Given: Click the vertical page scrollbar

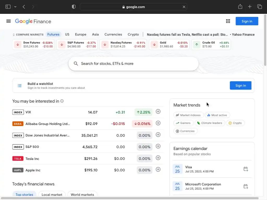Looking at the screenshot, I should click(x=265, y=40).
